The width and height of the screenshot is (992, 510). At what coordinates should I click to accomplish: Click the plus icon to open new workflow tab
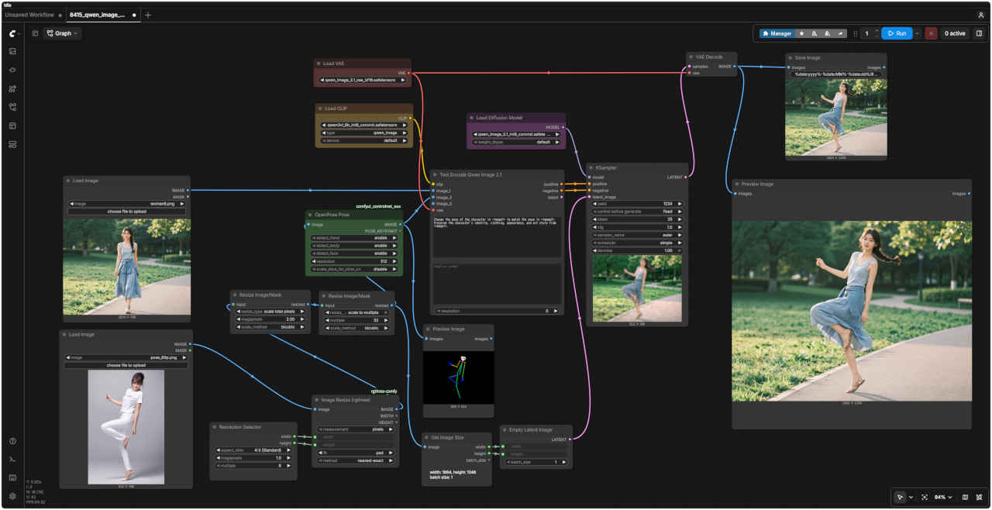(148, 15)
